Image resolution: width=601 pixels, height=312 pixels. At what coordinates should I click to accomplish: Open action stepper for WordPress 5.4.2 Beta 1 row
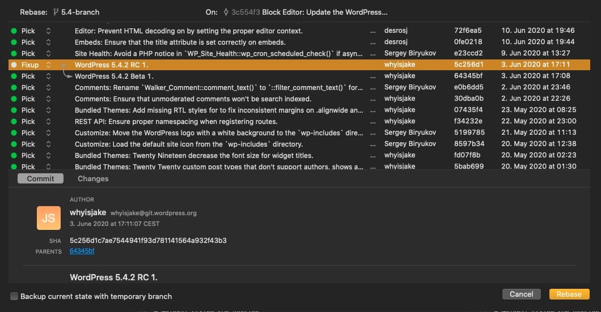coord(48,76)
